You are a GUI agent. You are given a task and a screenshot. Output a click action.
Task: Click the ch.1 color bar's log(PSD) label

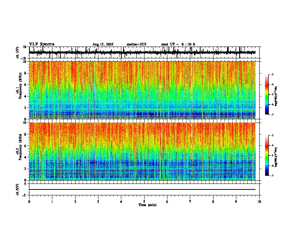(x=276, y=96)
